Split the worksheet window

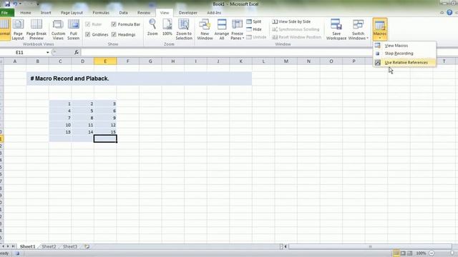click(254, 21)
